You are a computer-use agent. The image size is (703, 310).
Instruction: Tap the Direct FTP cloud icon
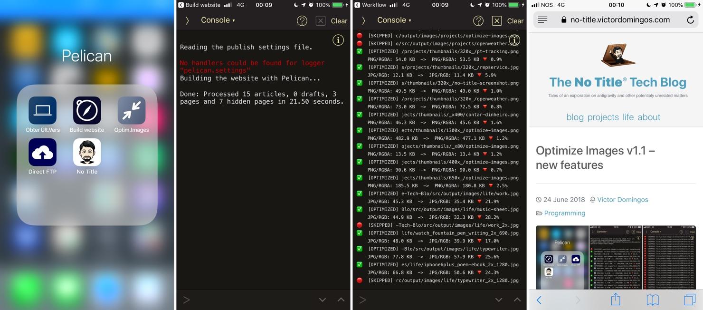pyautogui.click(x=42, y=152)
